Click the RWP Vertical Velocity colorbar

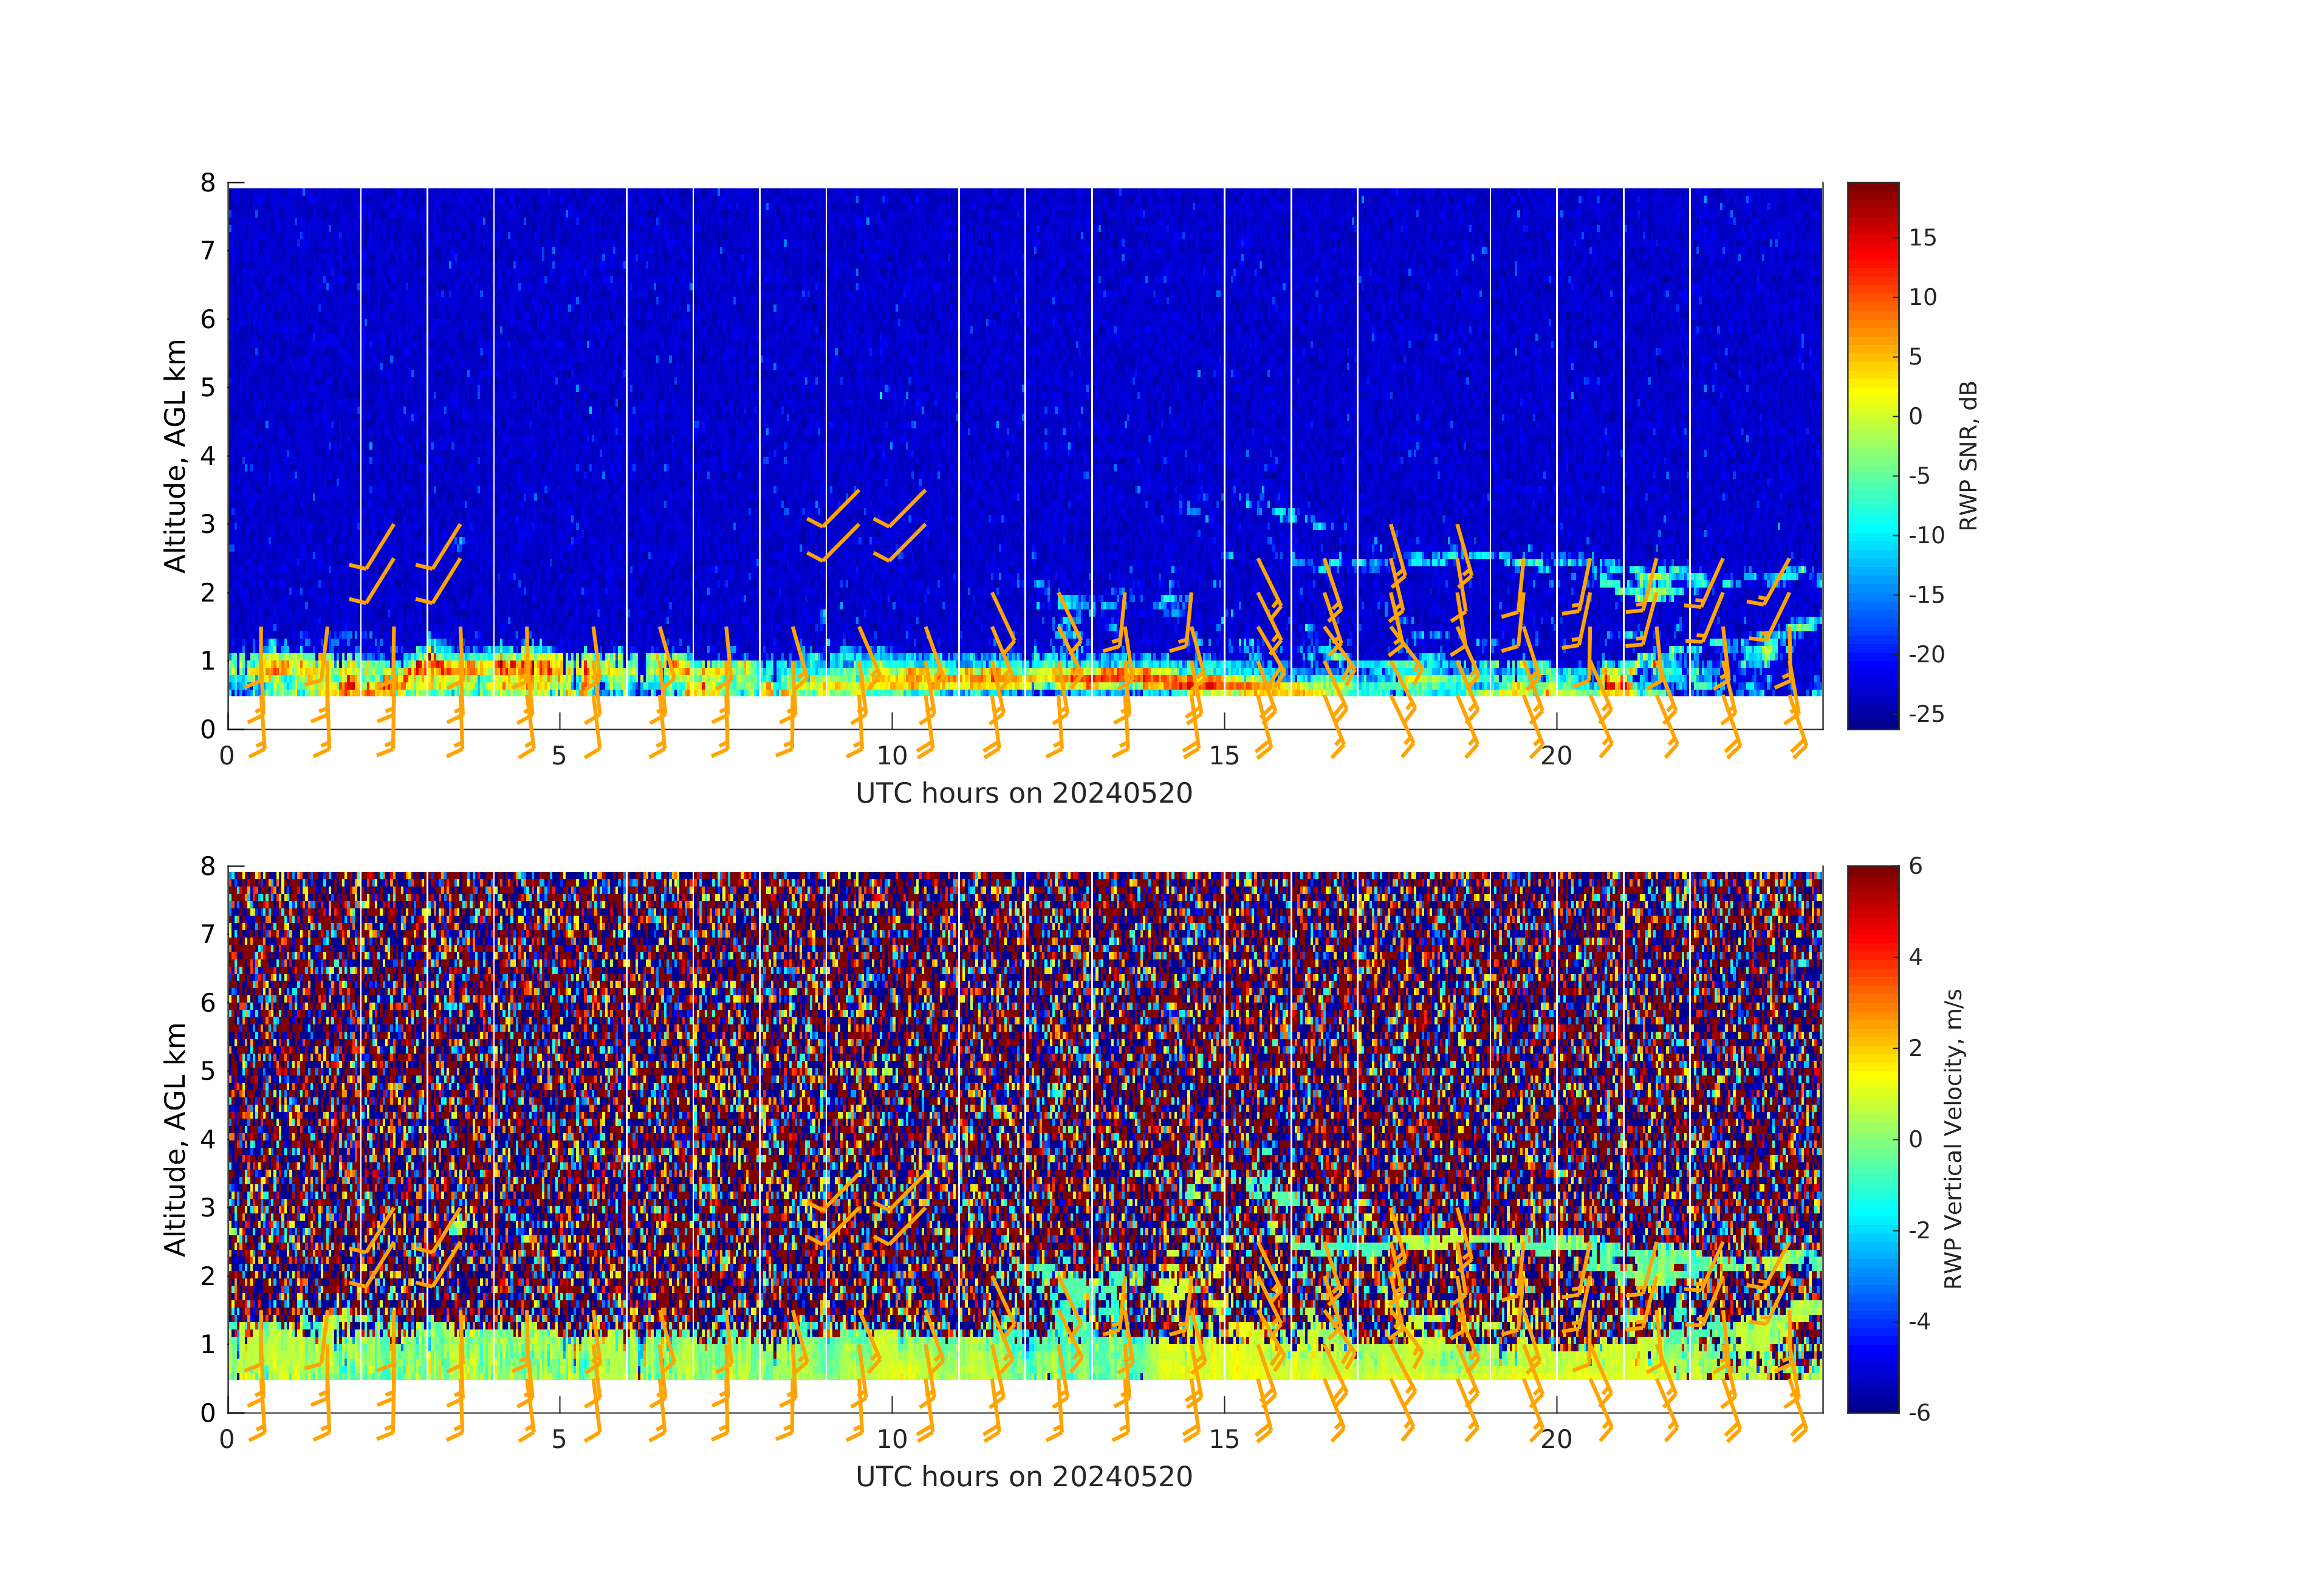click(1872, 1138)
